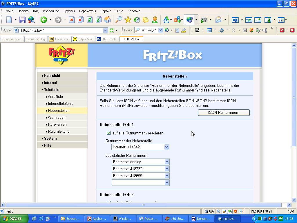Click into the address field showing http://fritz.box/
This screenshot has height=223, width=297.
(61, 30)
